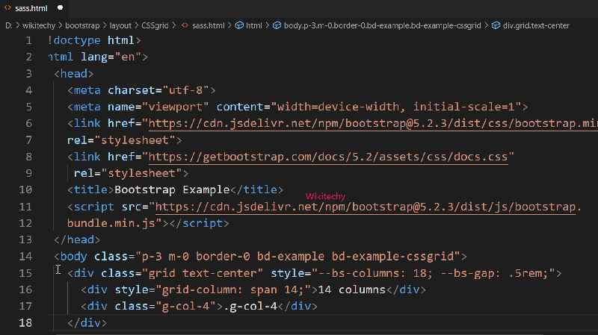Click line number 14 in gutter
The width and height of the screenshot is (598, 335).
25,256
